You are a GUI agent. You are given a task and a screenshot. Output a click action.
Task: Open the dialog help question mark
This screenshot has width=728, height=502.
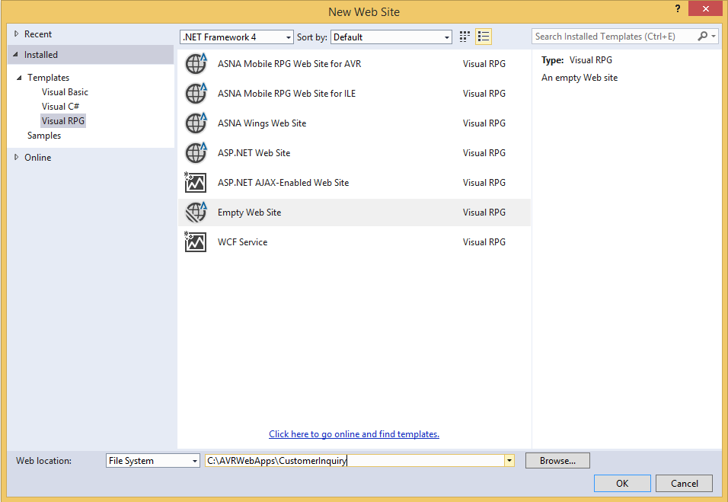coord(678,9)
